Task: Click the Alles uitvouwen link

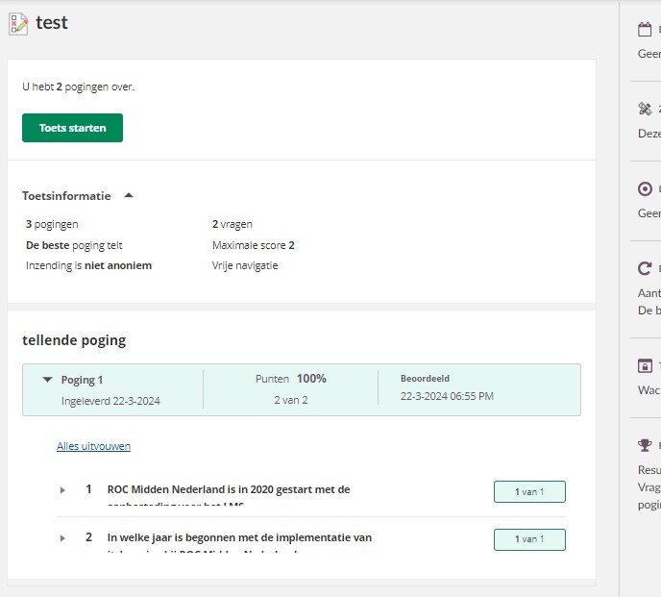Action: 93,446
